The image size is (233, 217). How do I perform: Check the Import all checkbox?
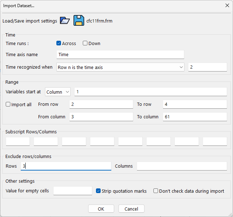8,104
